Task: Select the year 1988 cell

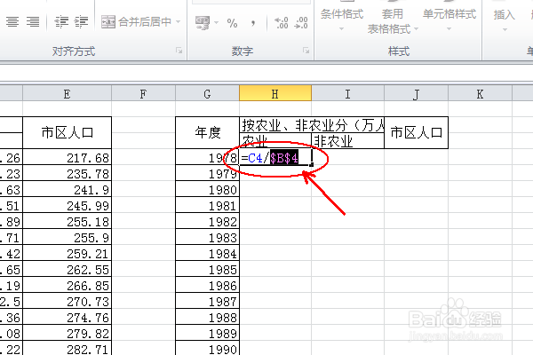Action: [x=207, y=318]
